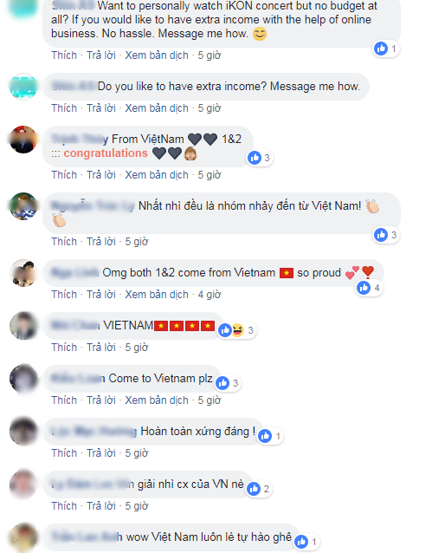Click Xem bản dịch under 'Come to Vietnam plz'
The height and width of the screenshot is (553, 432).
(157, 400)
